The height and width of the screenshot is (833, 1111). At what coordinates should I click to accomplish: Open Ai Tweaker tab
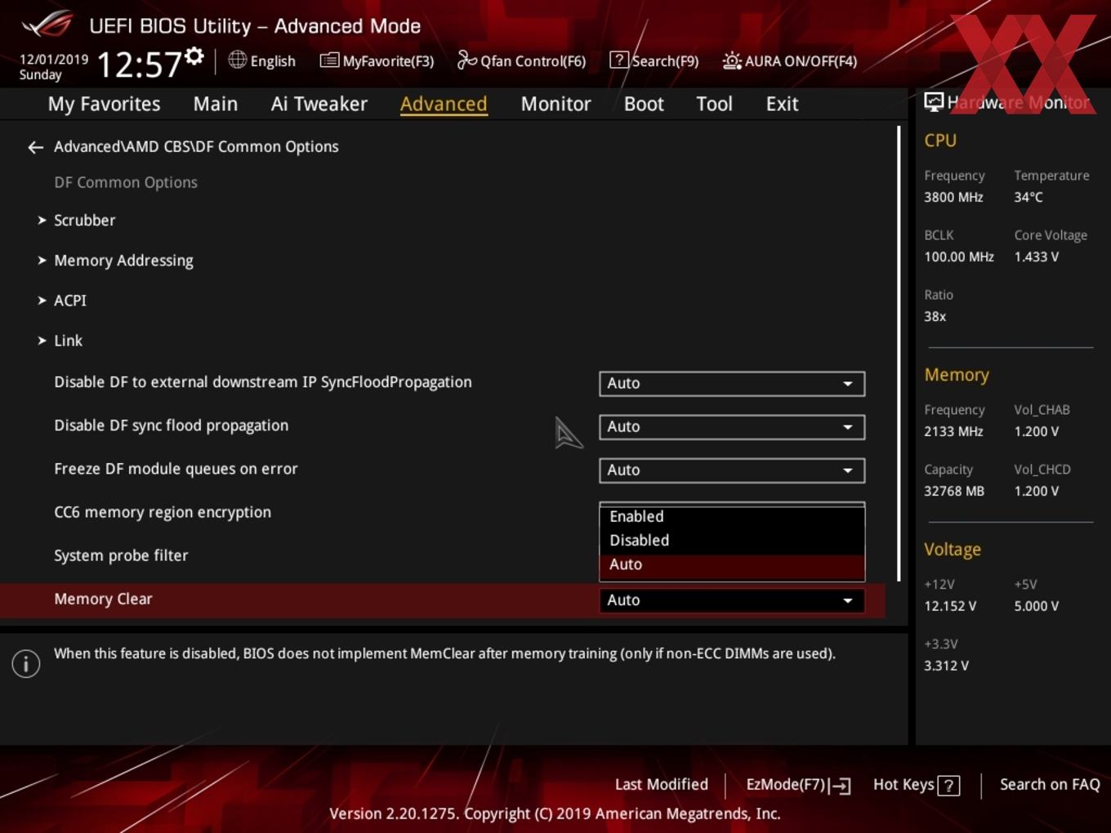click(319, 104)
